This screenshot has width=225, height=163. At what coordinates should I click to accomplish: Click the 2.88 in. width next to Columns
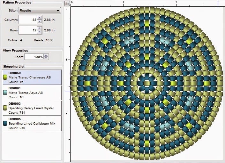tap(50, 20)
